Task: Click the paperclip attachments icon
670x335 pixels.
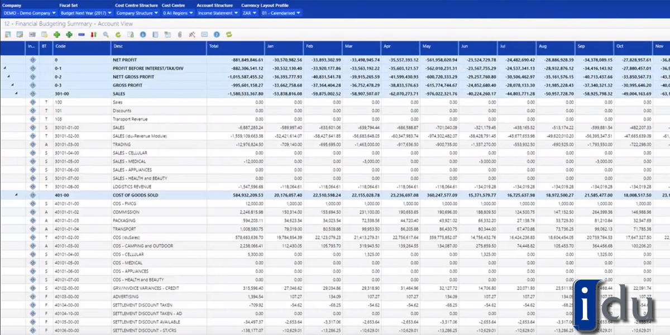Action: pyautogui.click(x=181, y=34)
